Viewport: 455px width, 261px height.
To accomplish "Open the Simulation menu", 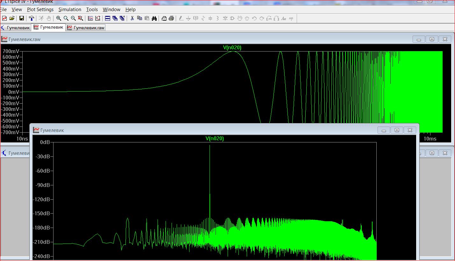I will (70, 10).
